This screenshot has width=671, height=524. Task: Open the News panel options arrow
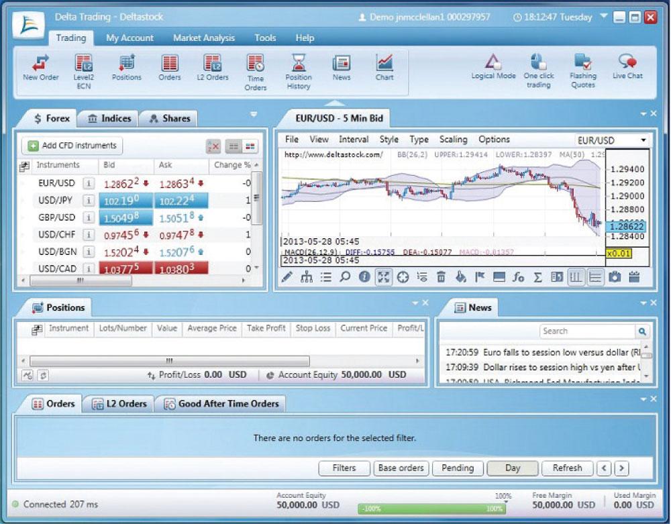point(643,303)
